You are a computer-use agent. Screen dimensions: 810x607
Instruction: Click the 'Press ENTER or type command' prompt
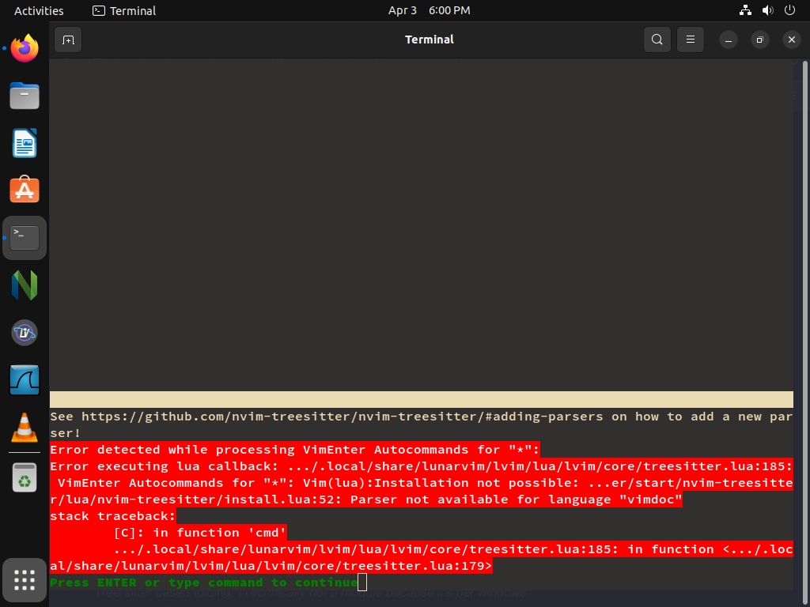[x=203, y=582]
